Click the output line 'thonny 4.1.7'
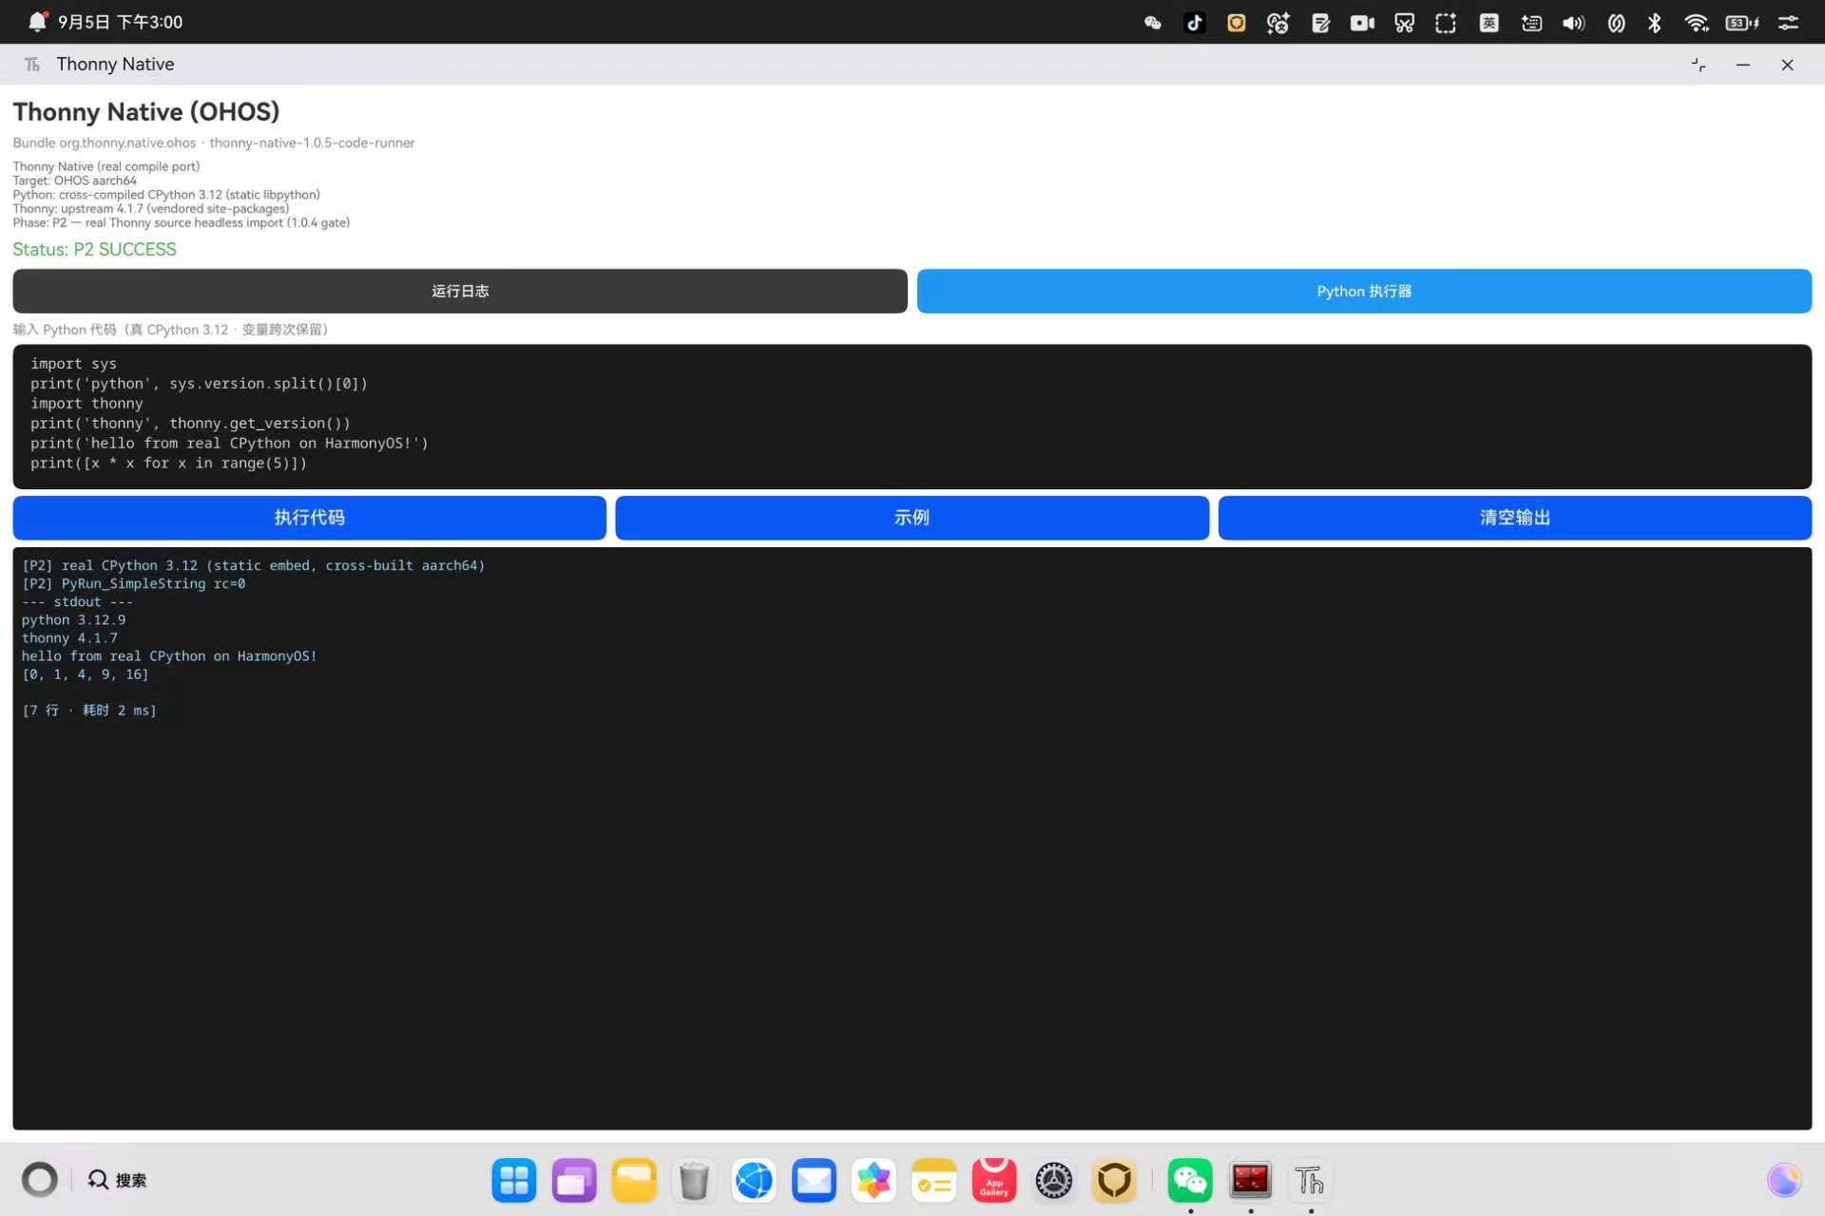 (69, 637)
